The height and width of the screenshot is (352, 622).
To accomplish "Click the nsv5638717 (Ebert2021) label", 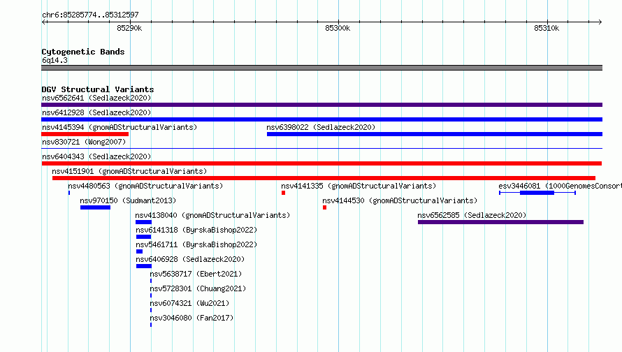I will [x=196, y=274].
